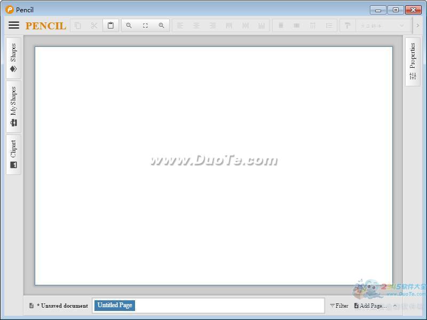This screenshot has height=320, width=427.
Task: Open the Shapes side panel tab
Action: point(14,58)
